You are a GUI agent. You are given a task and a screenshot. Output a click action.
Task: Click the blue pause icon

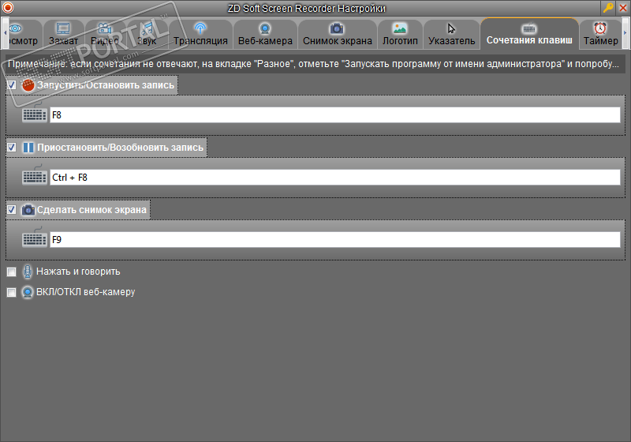[x=28, y=148]
